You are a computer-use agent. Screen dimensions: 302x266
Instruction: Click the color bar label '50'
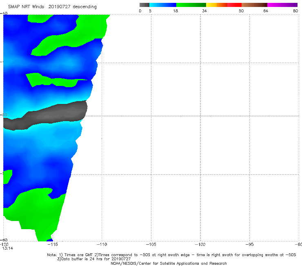pyautogui.click(x=241, y=11)
